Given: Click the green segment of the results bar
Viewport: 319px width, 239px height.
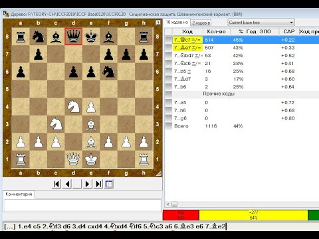Looking at the screenshot, I should point(314,215).
